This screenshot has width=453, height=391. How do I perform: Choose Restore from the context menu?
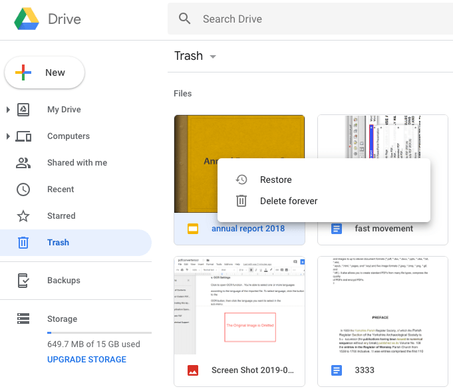[x=275, y=180]
